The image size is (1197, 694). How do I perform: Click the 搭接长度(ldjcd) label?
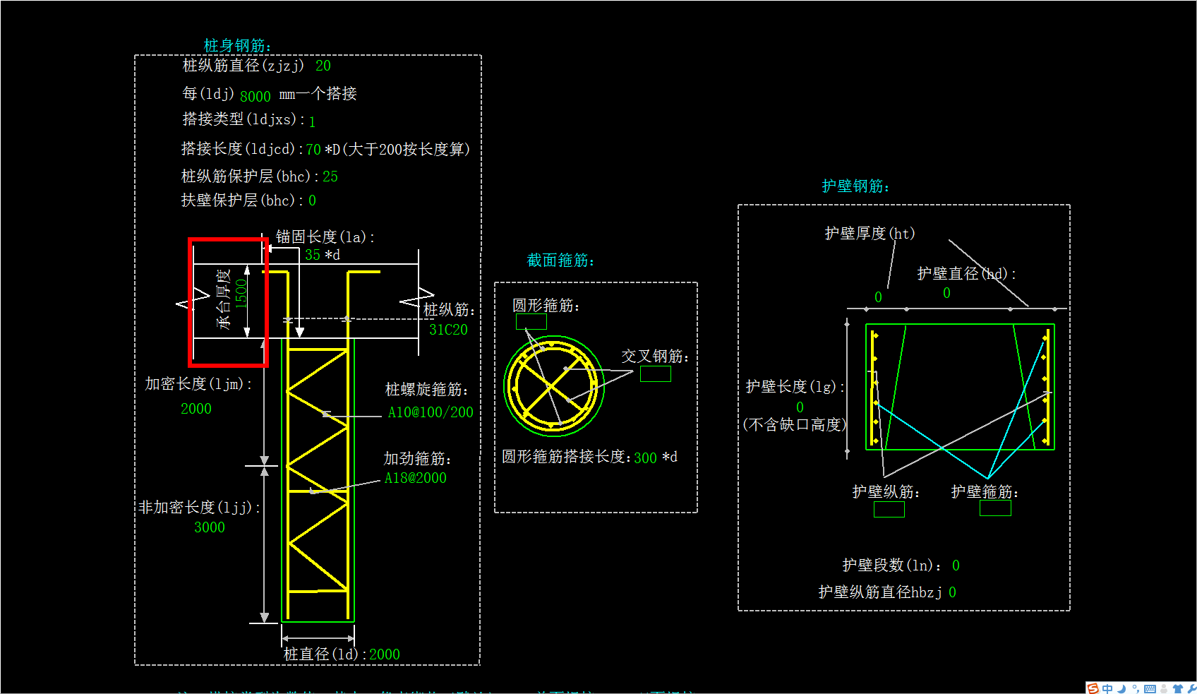pos(242,149)
